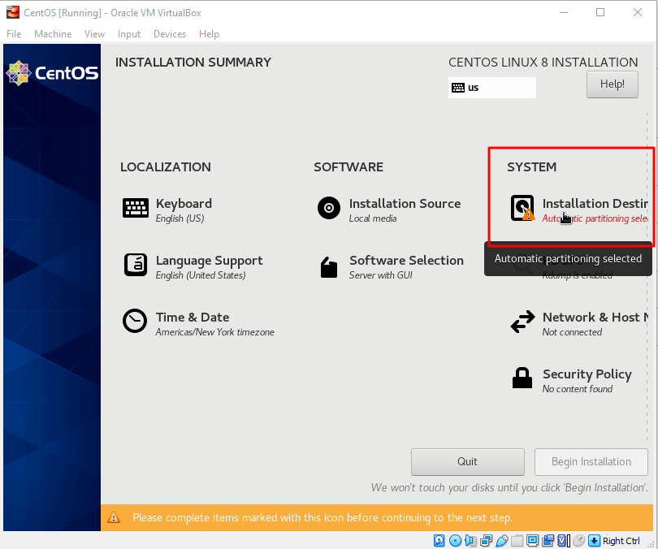Open the Time & Date clock spoke
This screenshot has width=658, height=549.
click(198, 324)
